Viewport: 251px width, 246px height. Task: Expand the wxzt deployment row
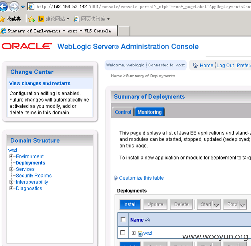tap(134, 233)
